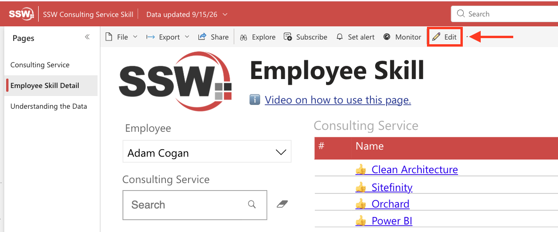Screen dimensions: 558x232
Task: Open the video on how to use this page link
Action: 338,100
